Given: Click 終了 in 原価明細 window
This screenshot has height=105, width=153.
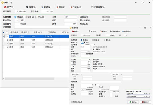Looking at the screenshot, I should (x=76, y=31).
